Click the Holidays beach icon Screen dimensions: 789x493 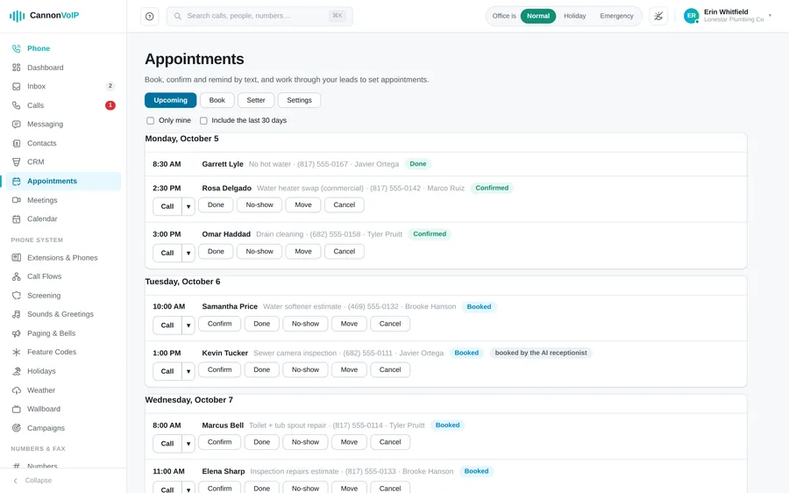(x=17, y=371)
